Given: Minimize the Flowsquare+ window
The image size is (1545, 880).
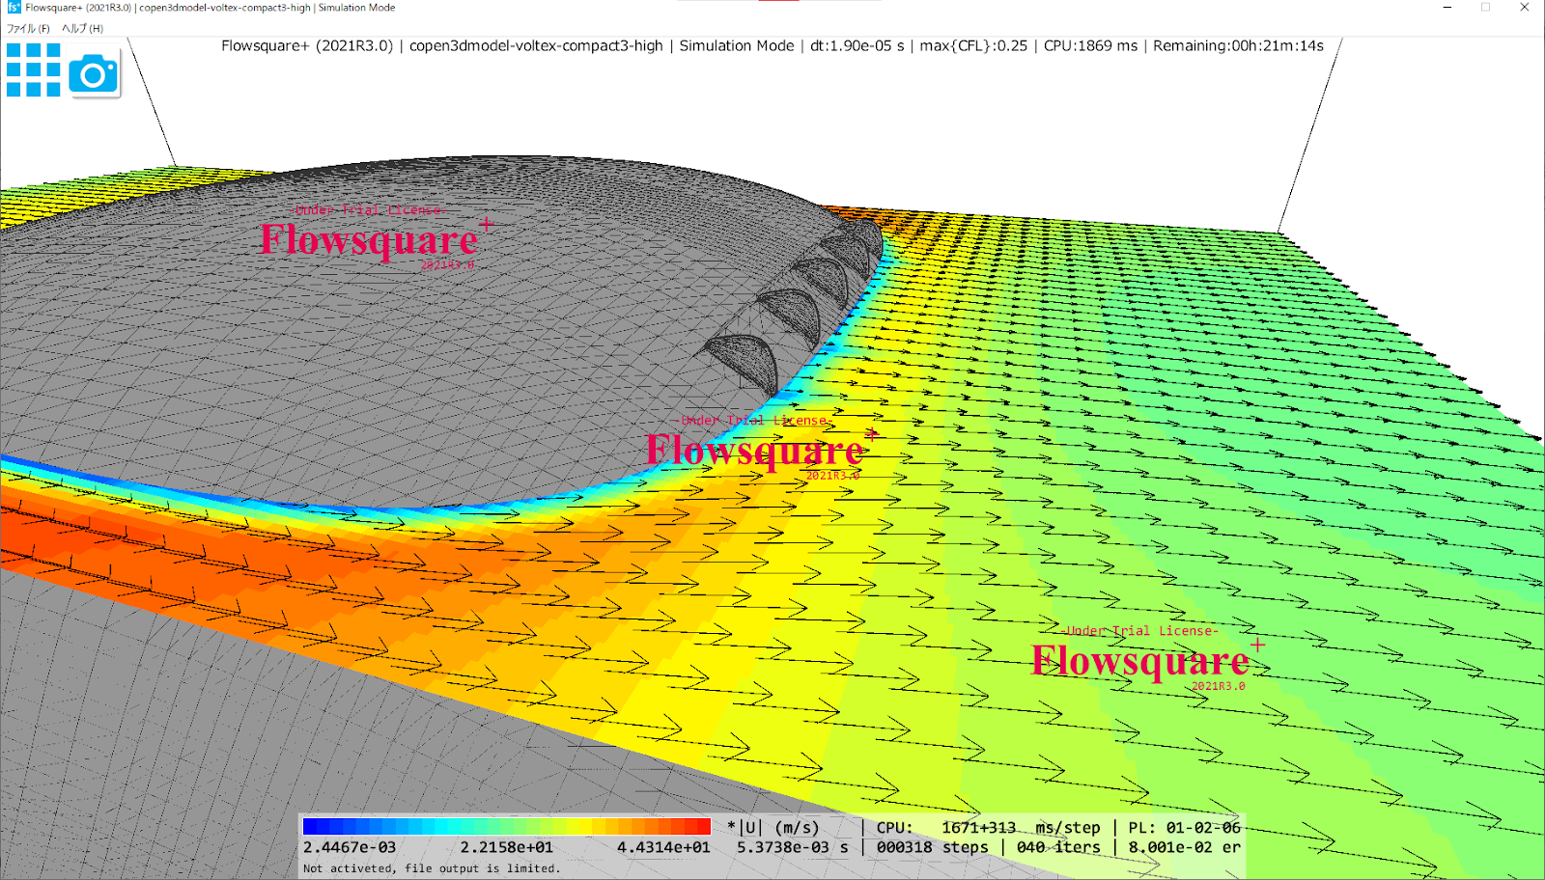Looking at the screenshot, I should 1447,8.
